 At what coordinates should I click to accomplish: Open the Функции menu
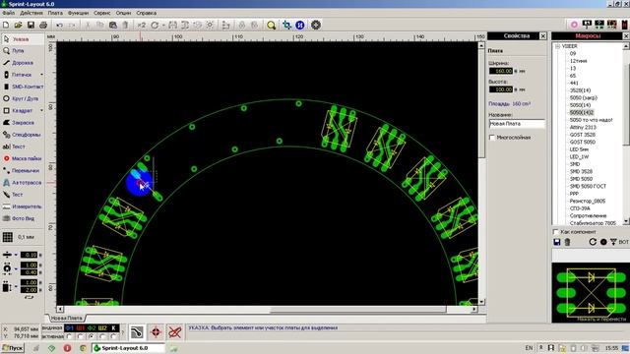(79, 13)
